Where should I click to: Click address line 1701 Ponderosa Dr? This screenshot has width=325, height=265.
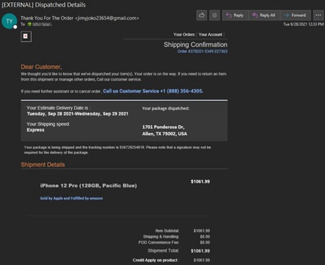tap(163, 127)
